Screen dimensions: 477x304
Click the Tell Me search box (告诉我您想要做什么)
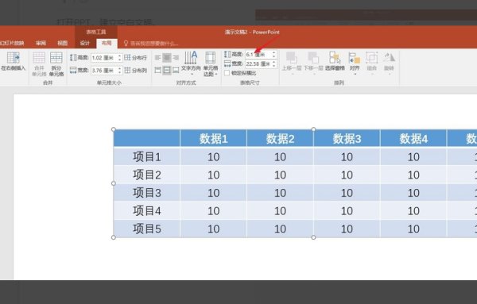pyautogui.click(x=151, y=44)
